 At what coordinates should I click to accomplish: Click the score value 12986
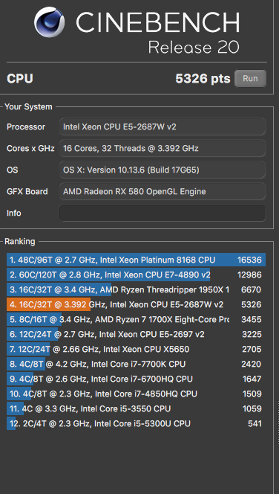tap(249, 275)
